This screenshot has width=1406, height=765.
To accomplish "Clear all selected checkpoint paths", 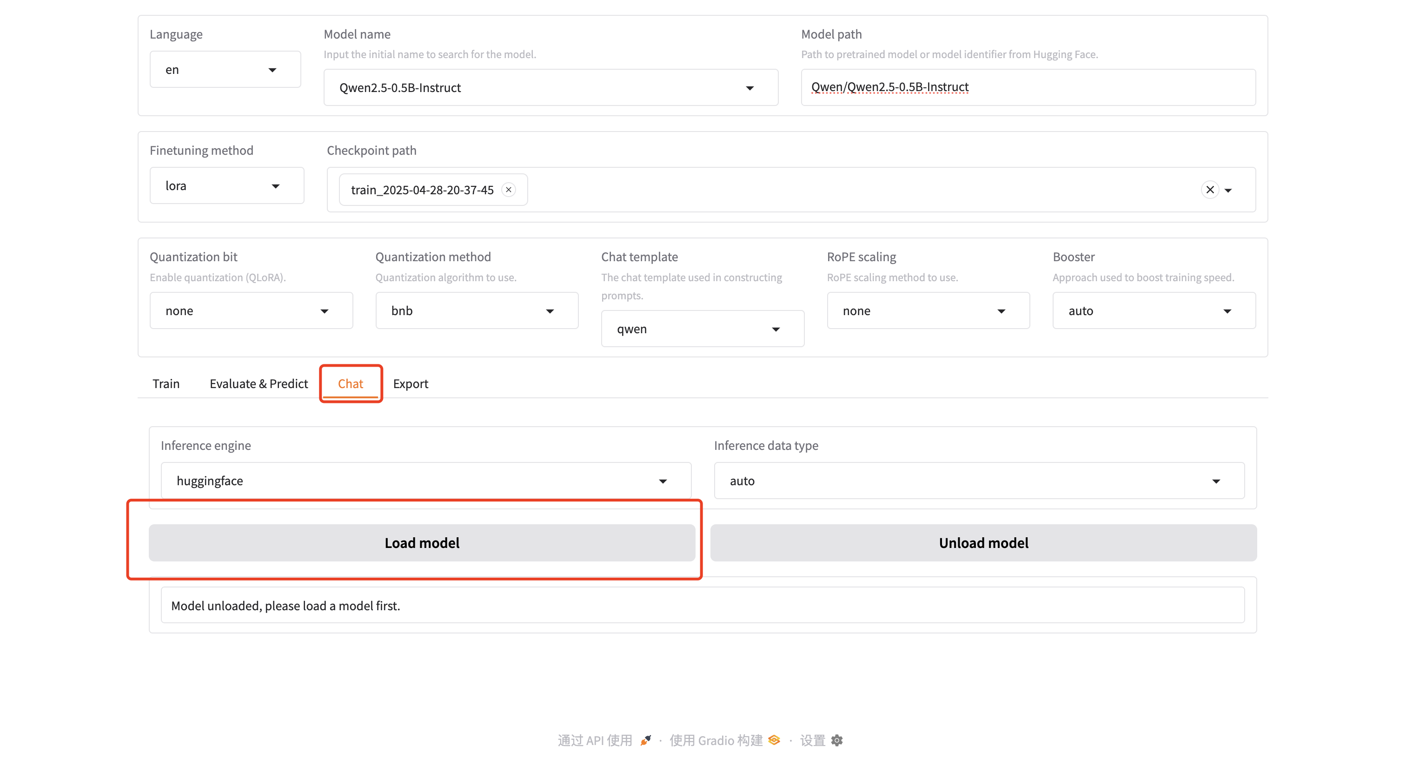I will (1209, 189).
